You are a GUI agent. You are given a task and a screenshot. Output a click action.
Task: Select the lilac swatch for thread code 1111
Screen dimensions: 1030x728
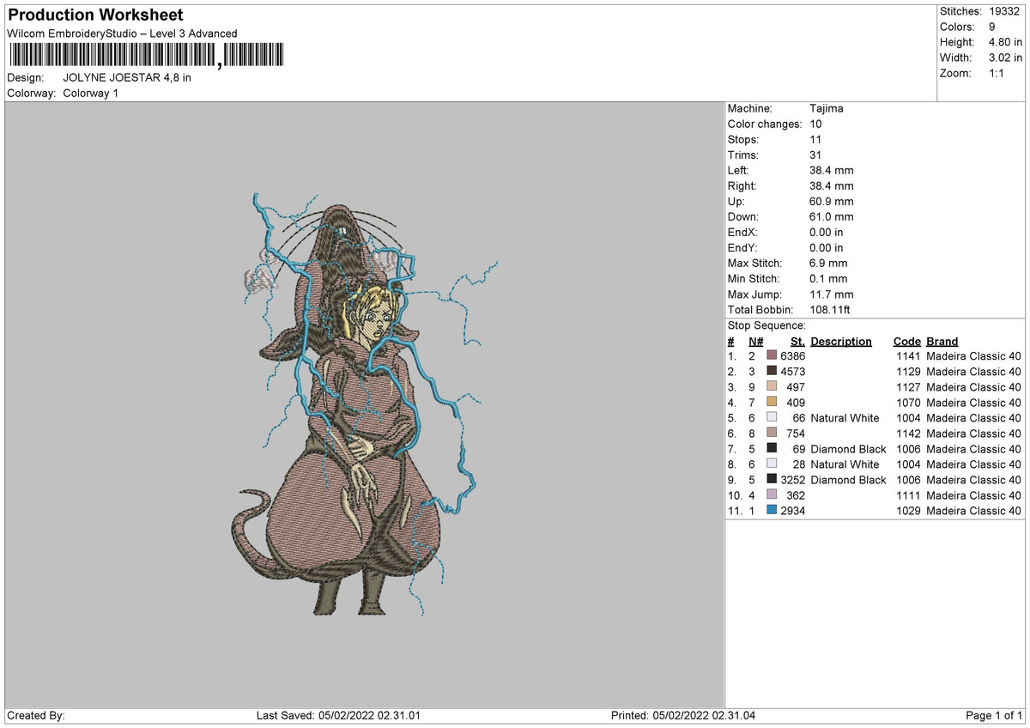772,494
